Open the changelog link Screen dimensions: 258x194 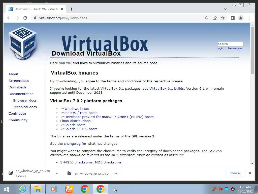72,144
